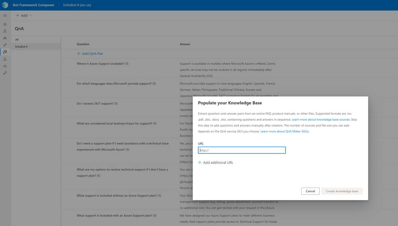Open the User Input icon in sidebar

[x=5, y=45]
